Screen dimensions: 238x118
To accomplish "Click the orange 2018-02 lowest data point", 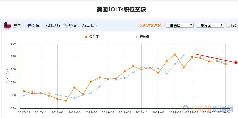I will 66,101.
